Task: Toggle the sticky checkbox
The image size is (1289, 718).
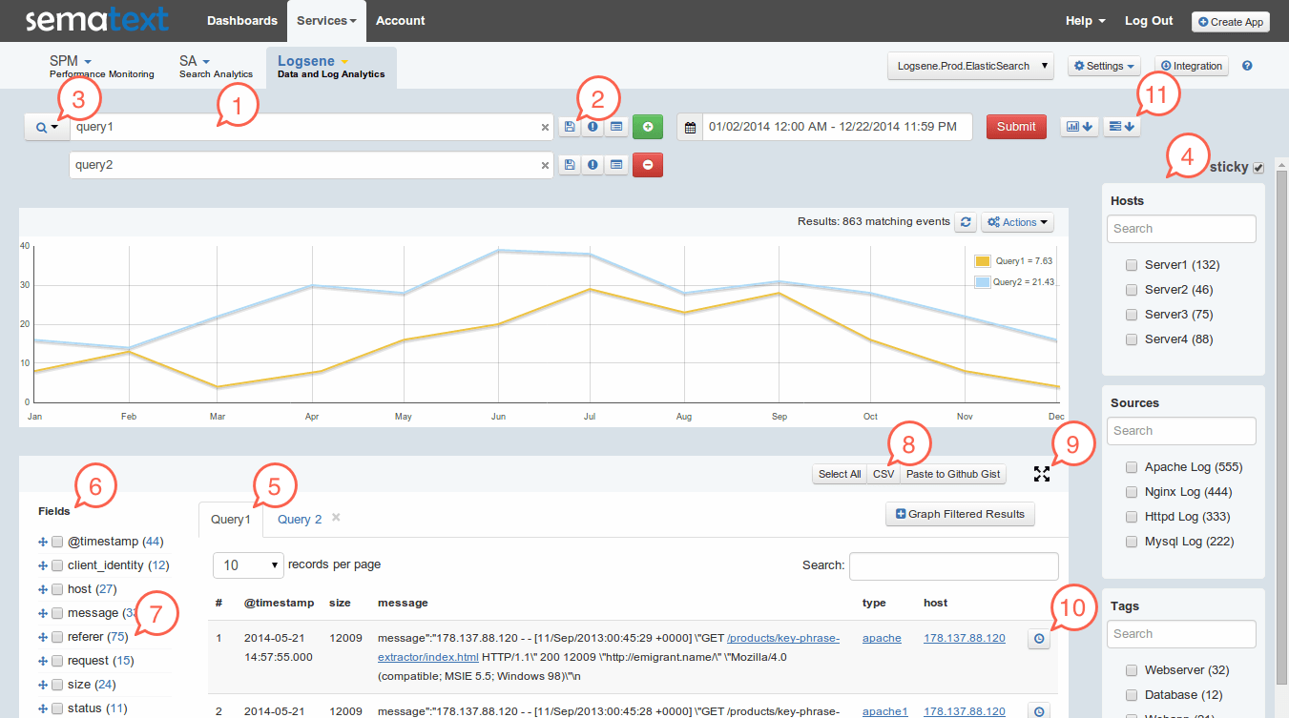Action: click(1258, 168)
